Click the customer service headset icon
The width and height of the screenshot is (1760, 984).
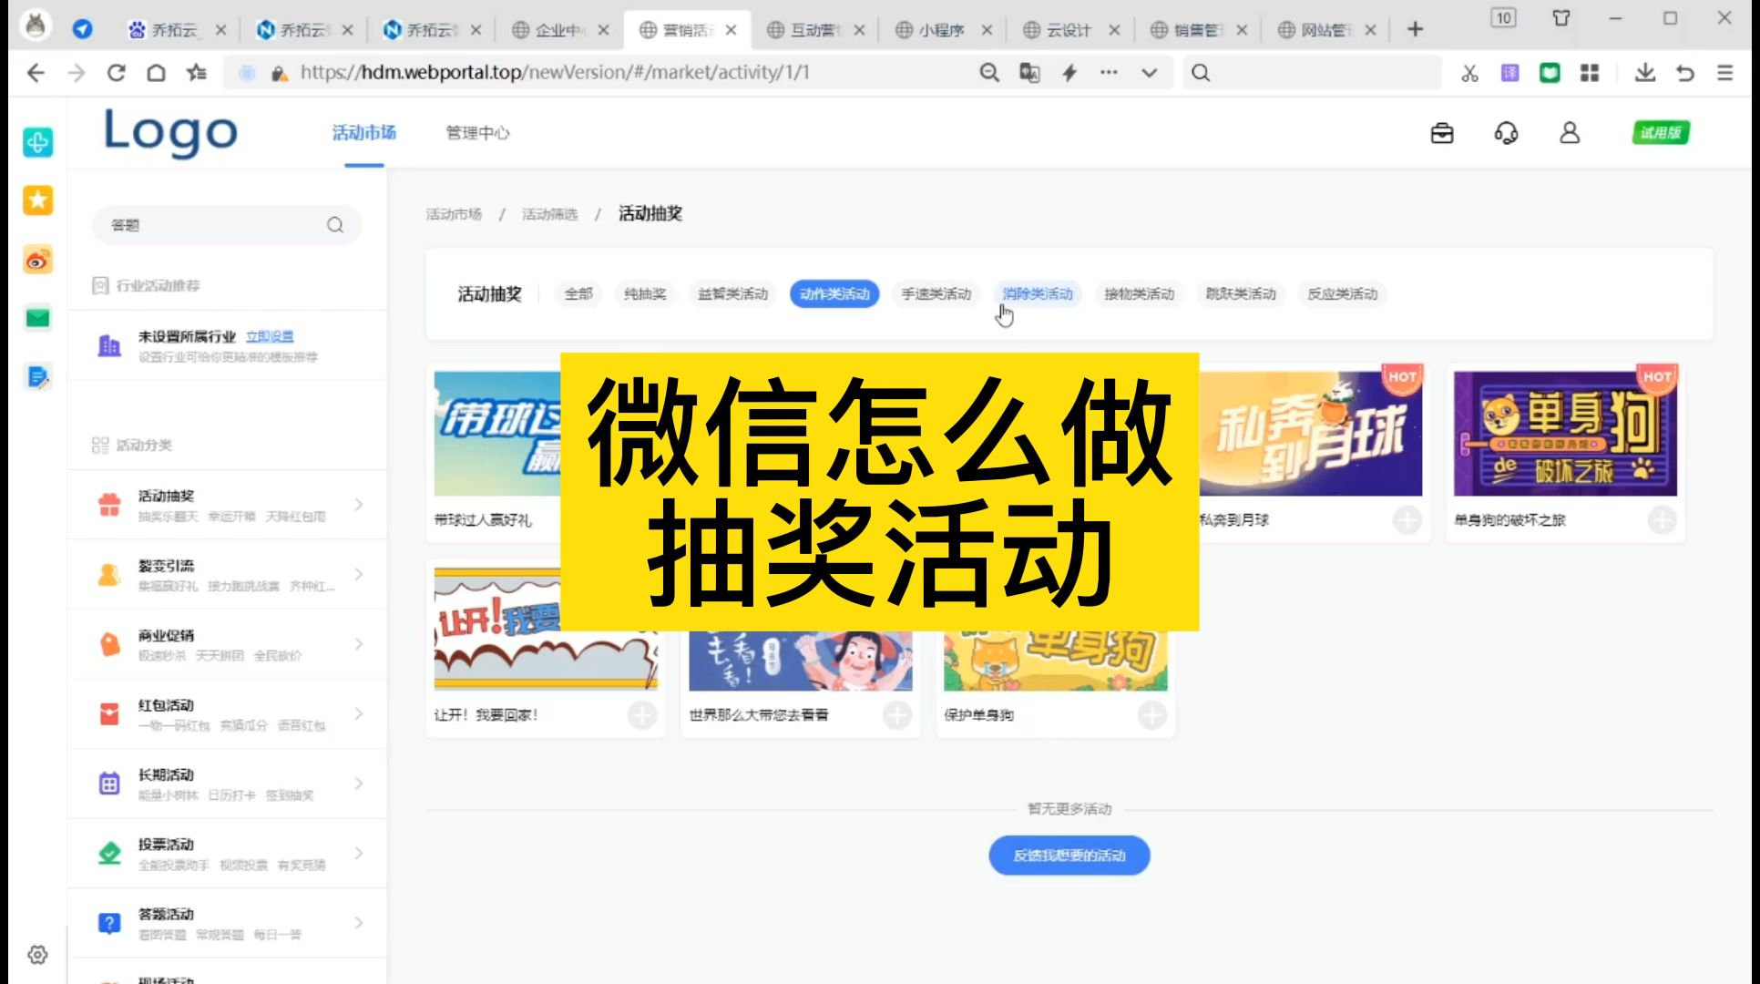tap(1506, 134)
